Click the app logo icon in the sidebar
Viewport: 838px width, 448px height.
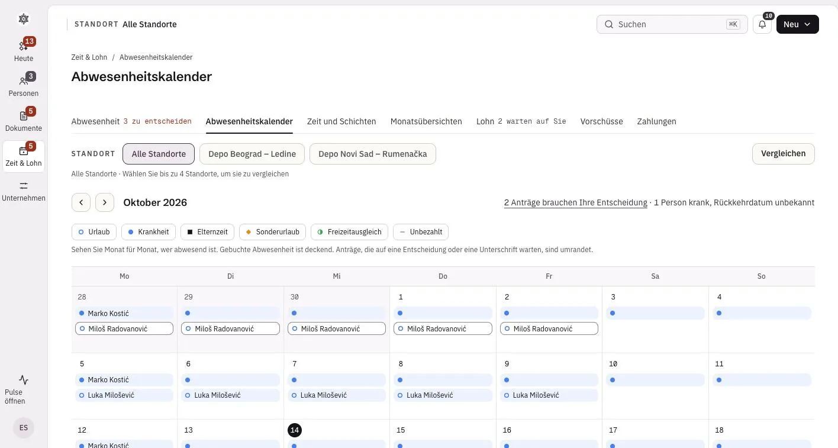pyautogui.click(x=24, y=19)
